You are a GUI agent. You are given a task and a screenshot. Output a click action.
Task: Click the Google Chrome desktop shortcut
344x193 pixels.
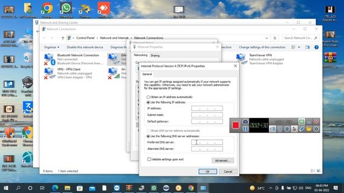coord(47,10)
